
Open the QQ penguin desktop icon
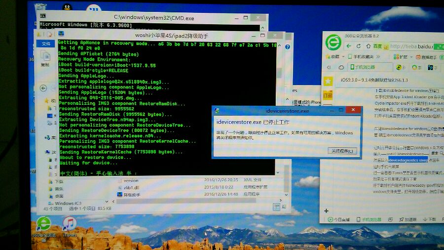pyautogui.click(x=67, y=7)
